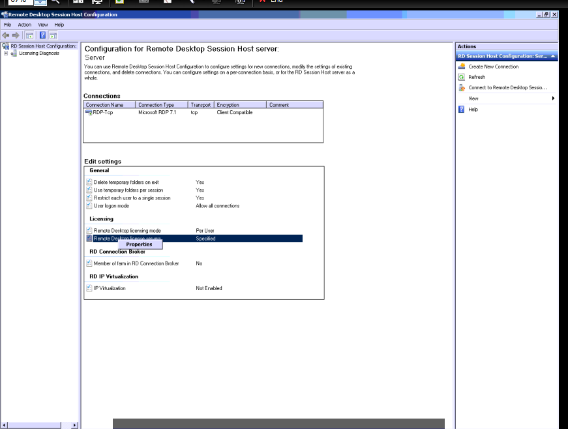Select Remote Desktop licensing mode setting
Viewport: 568px width, 429px height.
[x=127, y=231]
